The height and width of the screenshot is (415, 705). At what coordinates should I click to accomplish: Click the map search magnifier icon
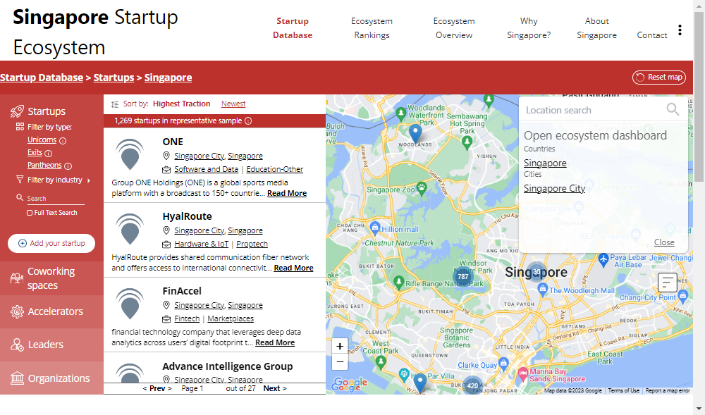(673, 109)
